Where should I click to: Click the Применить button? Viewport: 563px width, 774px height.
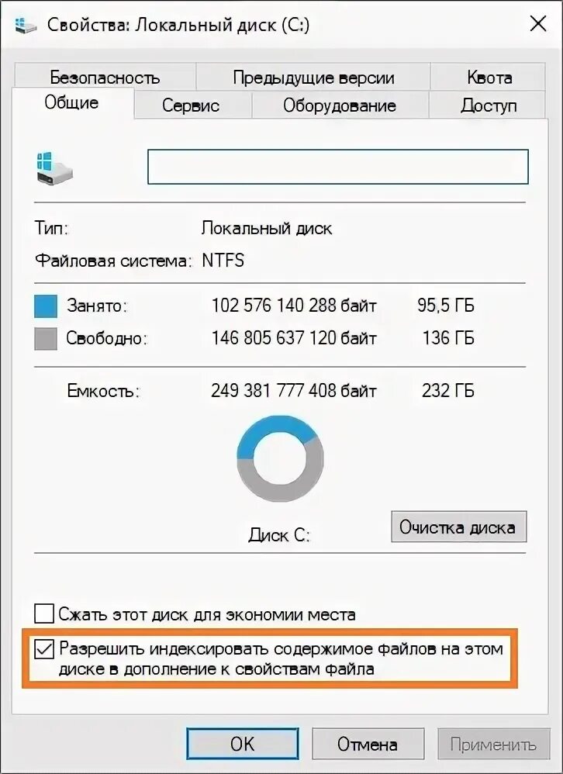pyautogui.click(x=493, y=744)
